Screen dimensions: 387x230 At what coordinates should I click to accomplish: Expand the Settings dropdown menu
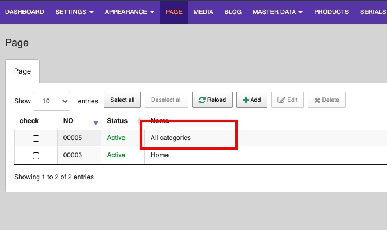75,12
